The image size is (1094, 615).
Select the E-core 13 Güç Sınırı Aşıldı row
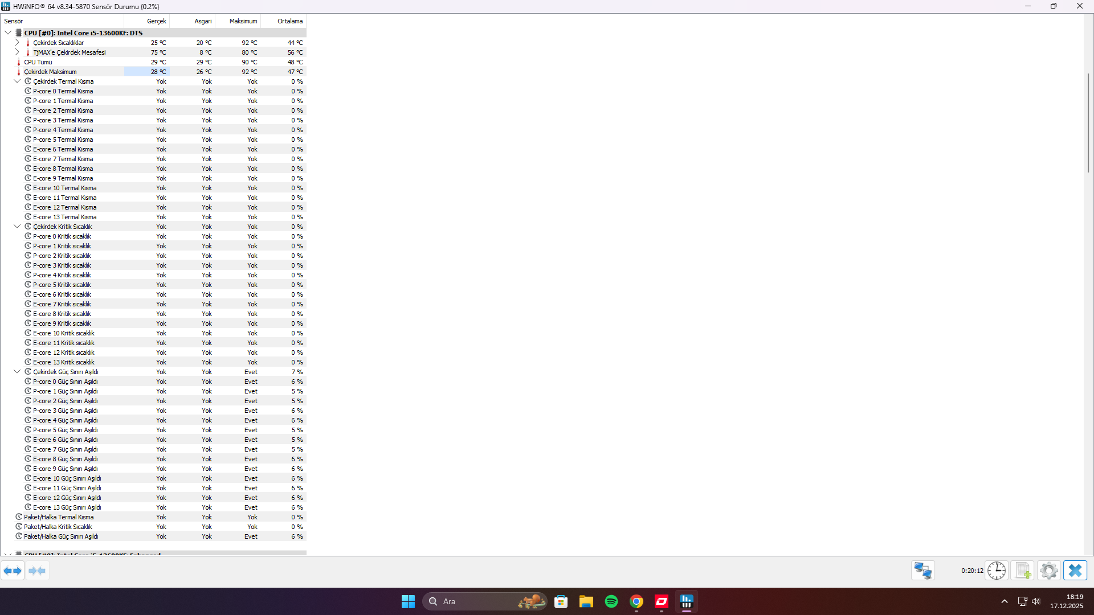tap(153, 507)
